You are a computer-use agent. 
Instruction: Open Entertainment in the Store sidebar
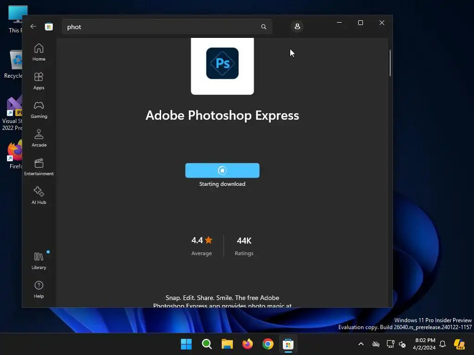click(39, 167)
